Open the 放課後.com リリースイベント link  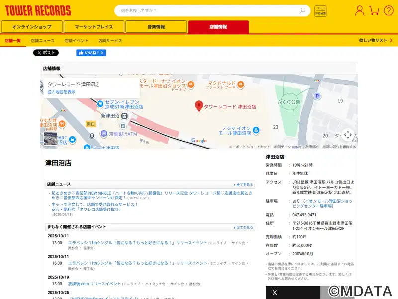click(95, 284)
